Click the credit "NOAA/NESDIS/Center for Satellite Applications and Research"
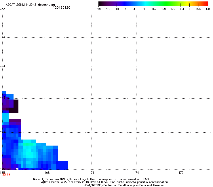 [124, 185]
